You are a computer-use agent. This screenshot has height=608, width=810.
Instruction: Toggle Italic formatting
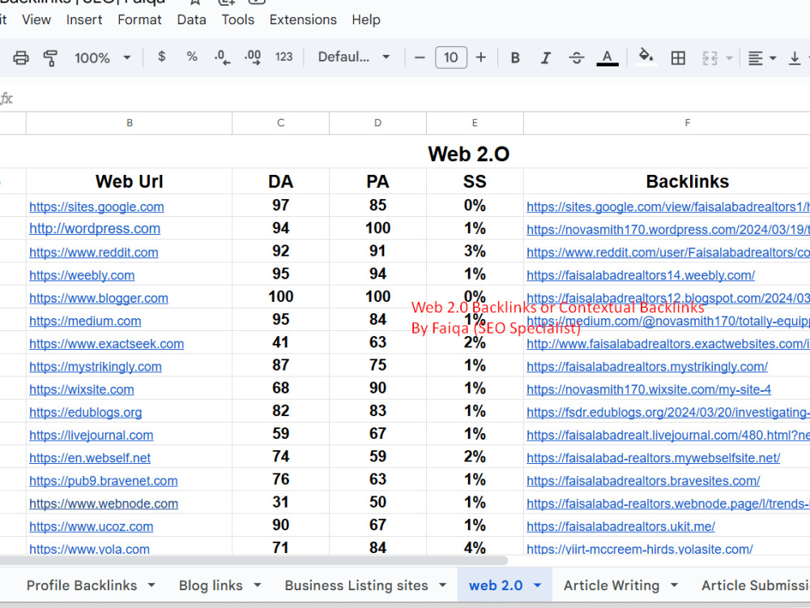[x=545, y=57]
